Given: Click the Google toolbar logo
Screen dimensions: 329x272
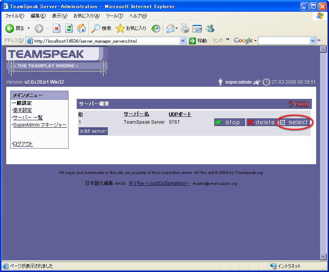Looking at the screenshot, I should coord(243,40).
